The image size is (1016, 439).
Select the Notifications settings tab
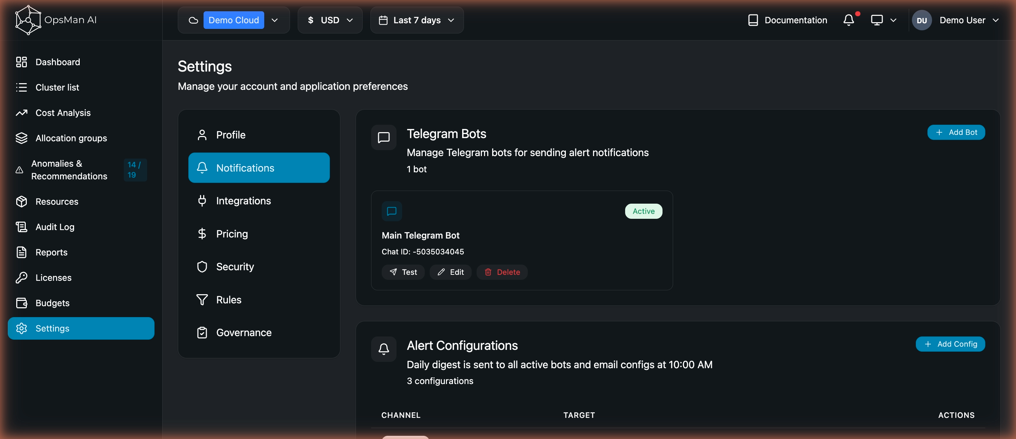tap(259, 168)
